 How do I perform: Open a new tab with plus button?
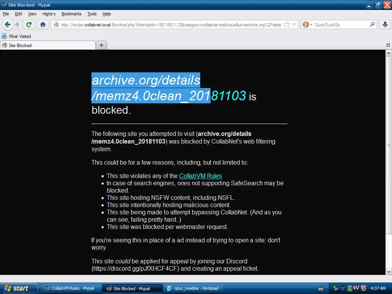(x=101, y=45)
